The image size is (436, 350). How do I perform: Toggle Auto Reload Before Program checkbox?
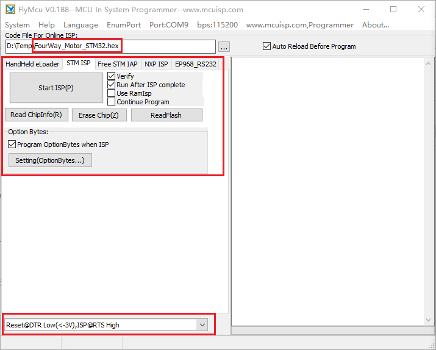[266, 46]
